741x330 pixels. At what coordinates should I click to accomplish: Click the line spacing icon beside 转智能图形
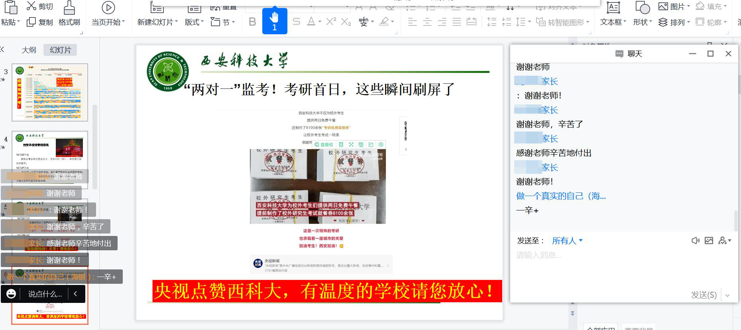pyautogui.click(x=521, y=22)
